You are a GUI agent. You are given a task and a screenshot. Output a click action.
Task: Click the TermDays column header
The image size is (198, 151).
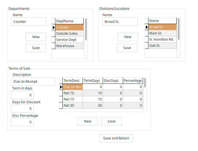[x=93, y=80]
